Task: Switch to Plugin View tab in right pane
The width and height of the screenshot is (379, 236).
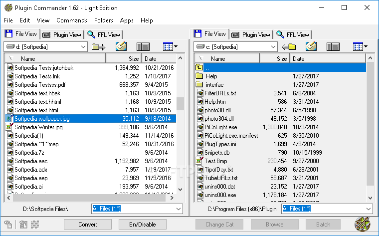Action: 251,35
